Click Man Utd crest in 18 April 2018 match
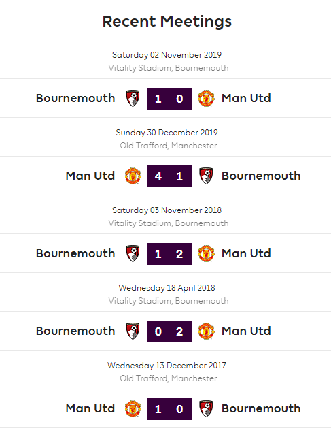 (207, 331)
